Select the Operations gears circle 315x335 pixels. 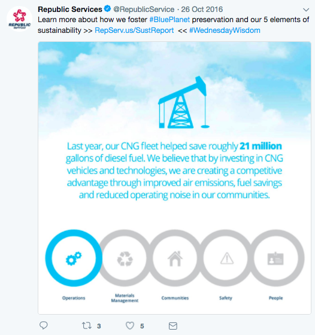[74, 258]
